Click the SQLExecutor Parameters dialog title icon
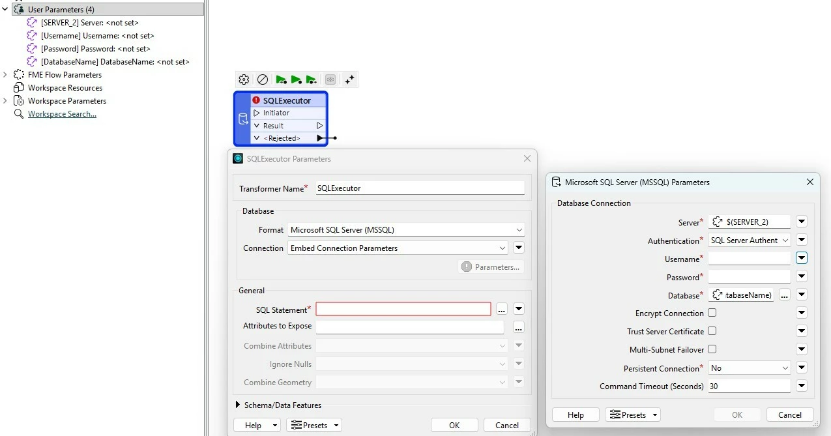 pyautogui.click(x=238, y=158)
